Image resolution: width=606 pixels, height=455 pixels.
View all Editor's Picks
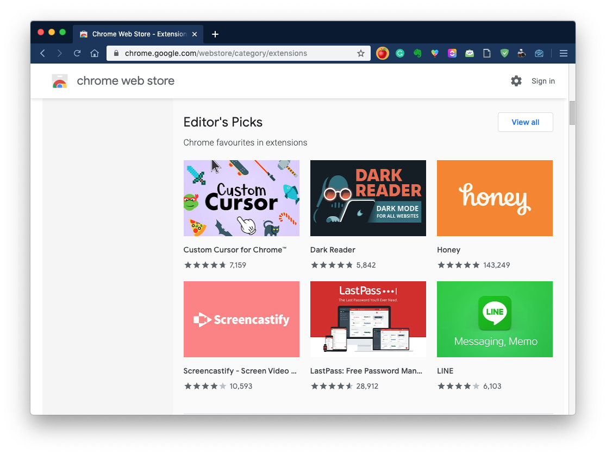click(x=525, y=122)
